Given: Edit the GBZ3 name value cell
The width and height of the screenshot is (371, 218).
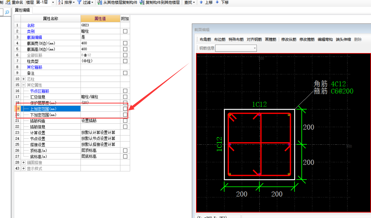Looking at the screenshot, I should 100,25.
